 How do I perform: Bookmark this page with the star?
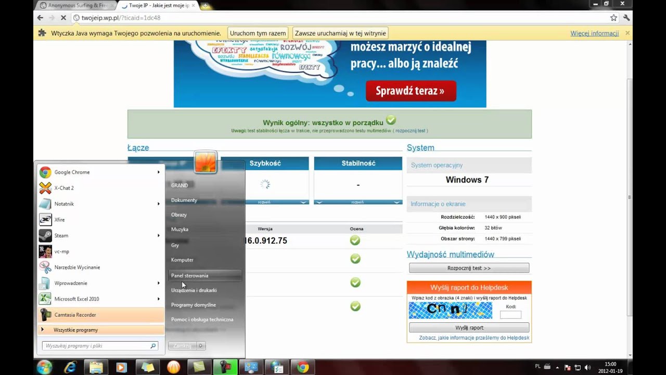click(x=613, y=18)
